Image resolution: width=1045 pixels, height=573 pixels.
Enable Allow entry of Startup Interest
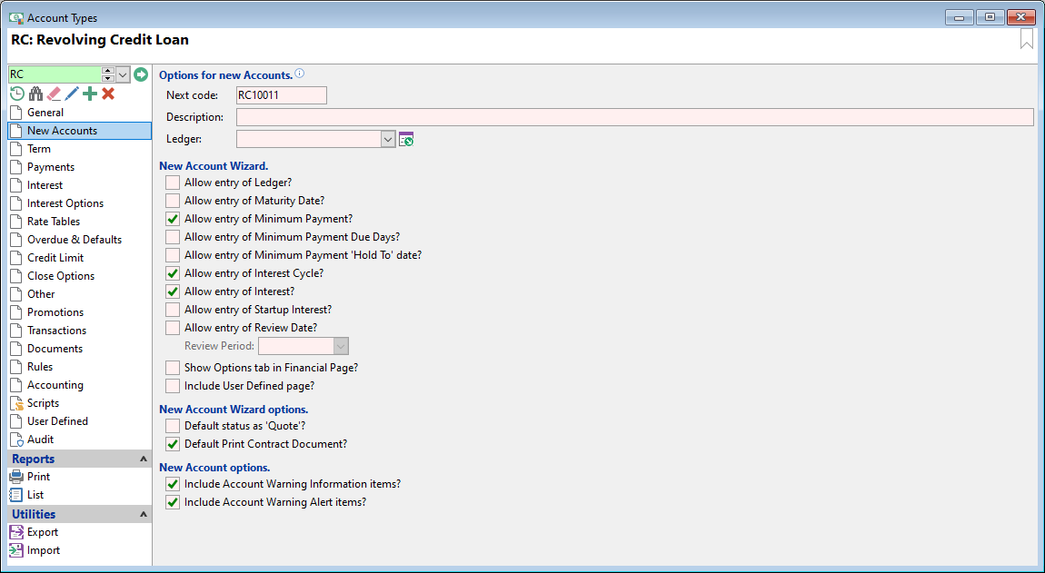tap(173, 310)
